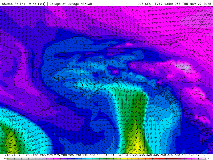Click the 365 legend label
Viewport: 213px width, 160px height.
184,155
